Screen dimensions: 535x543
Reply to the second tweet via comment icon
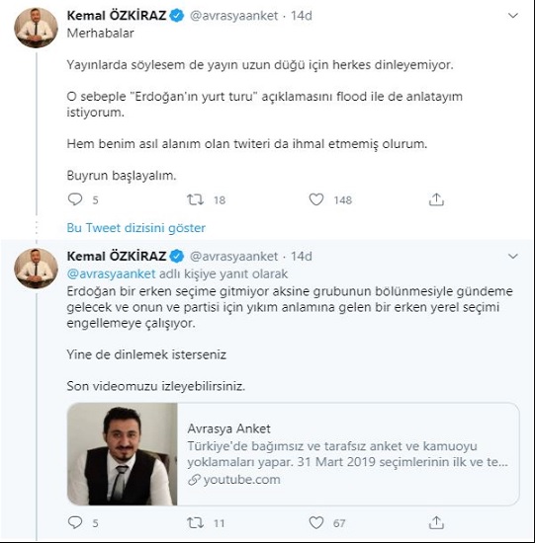click(75, 522)
